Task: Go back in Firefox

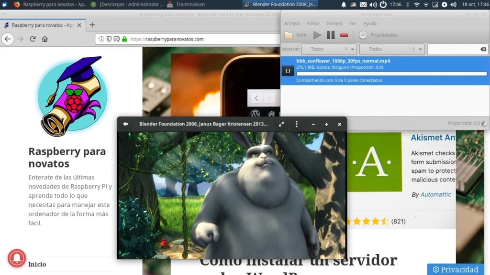Action: 8,39
